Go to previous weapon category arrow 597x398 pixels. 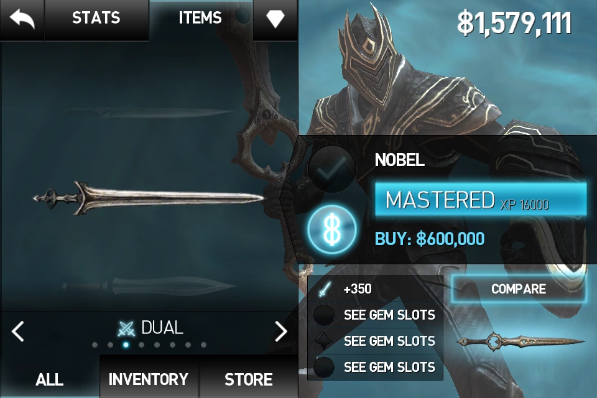pos(18,331)
